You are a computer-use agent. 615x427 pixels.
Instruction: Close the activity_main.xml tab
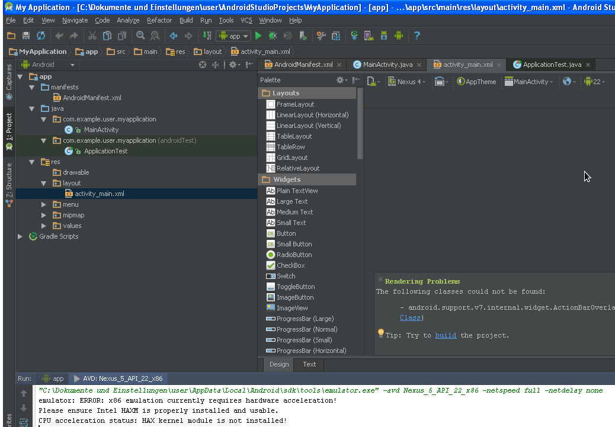click(x=499, y=65)
